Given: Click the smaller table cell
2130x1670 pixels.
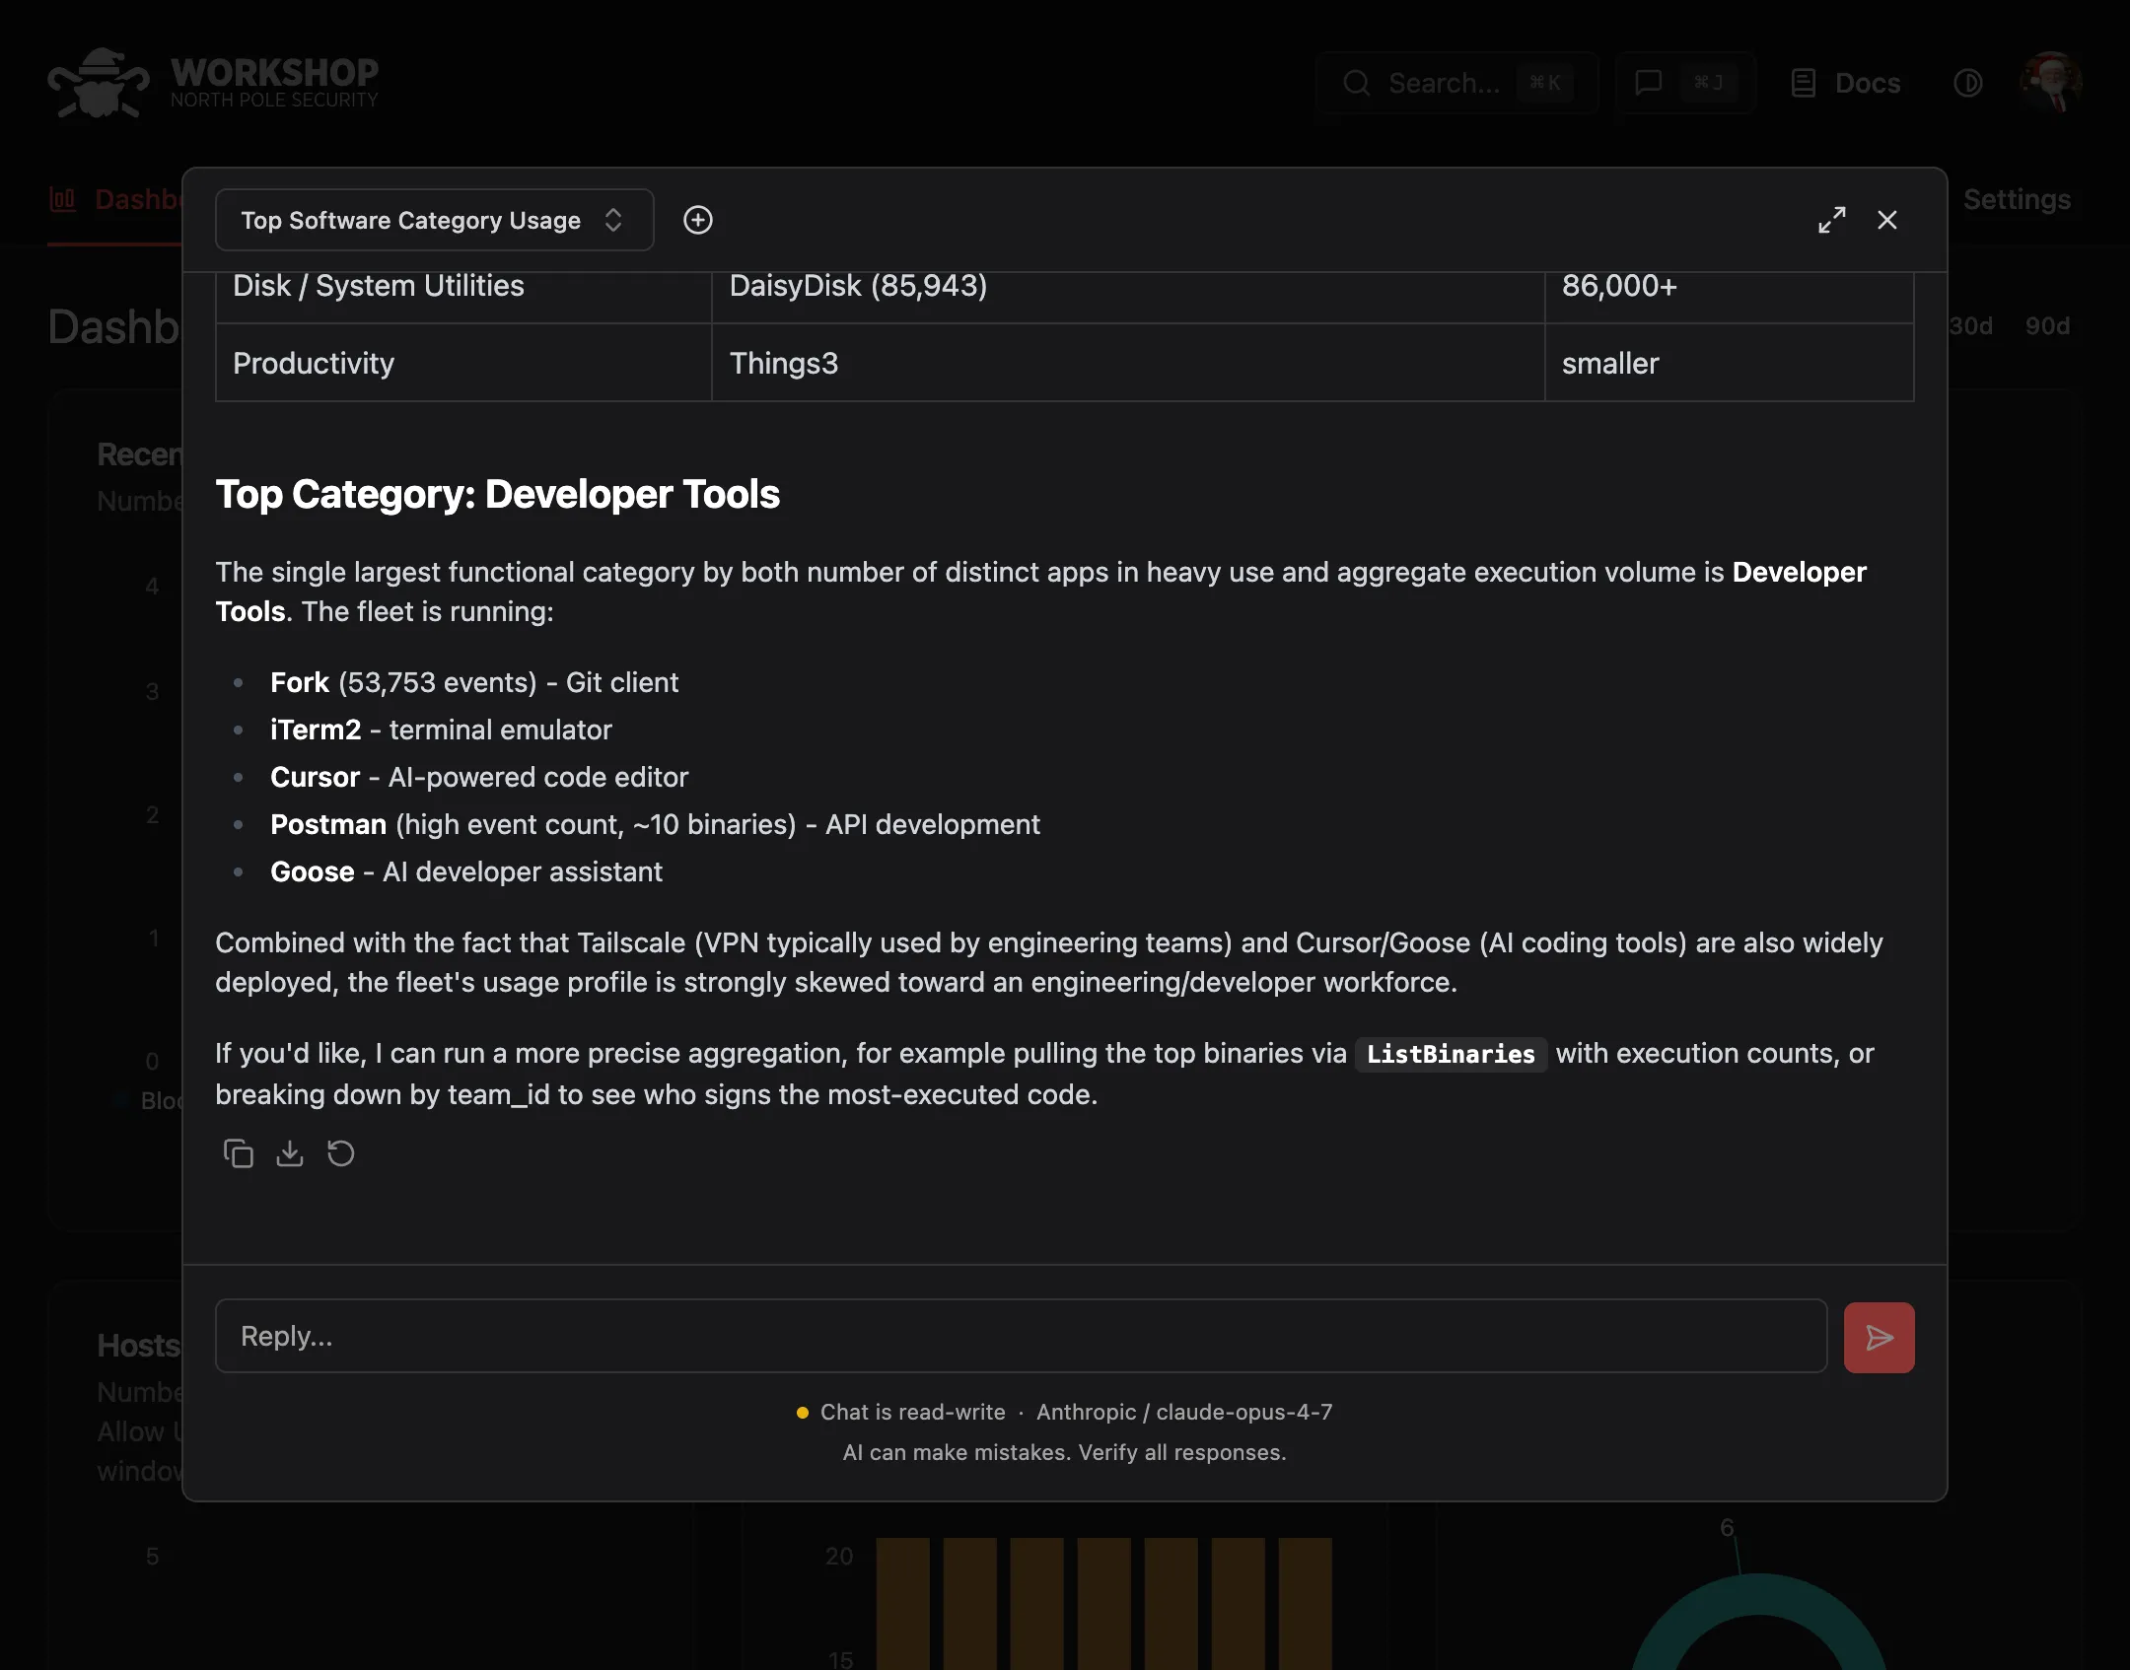Looking at the screenshot, I should coord(1729,363).
